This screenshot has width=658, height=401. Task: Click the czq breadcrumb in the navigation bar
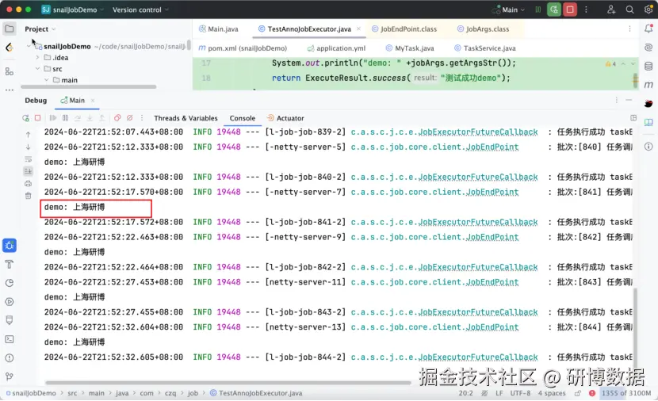tap(170, 393)
